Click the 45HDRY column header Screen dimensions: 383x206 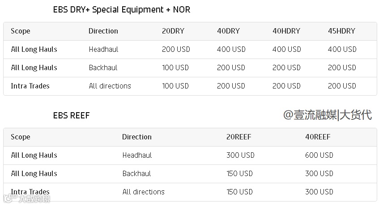(341, 31)
